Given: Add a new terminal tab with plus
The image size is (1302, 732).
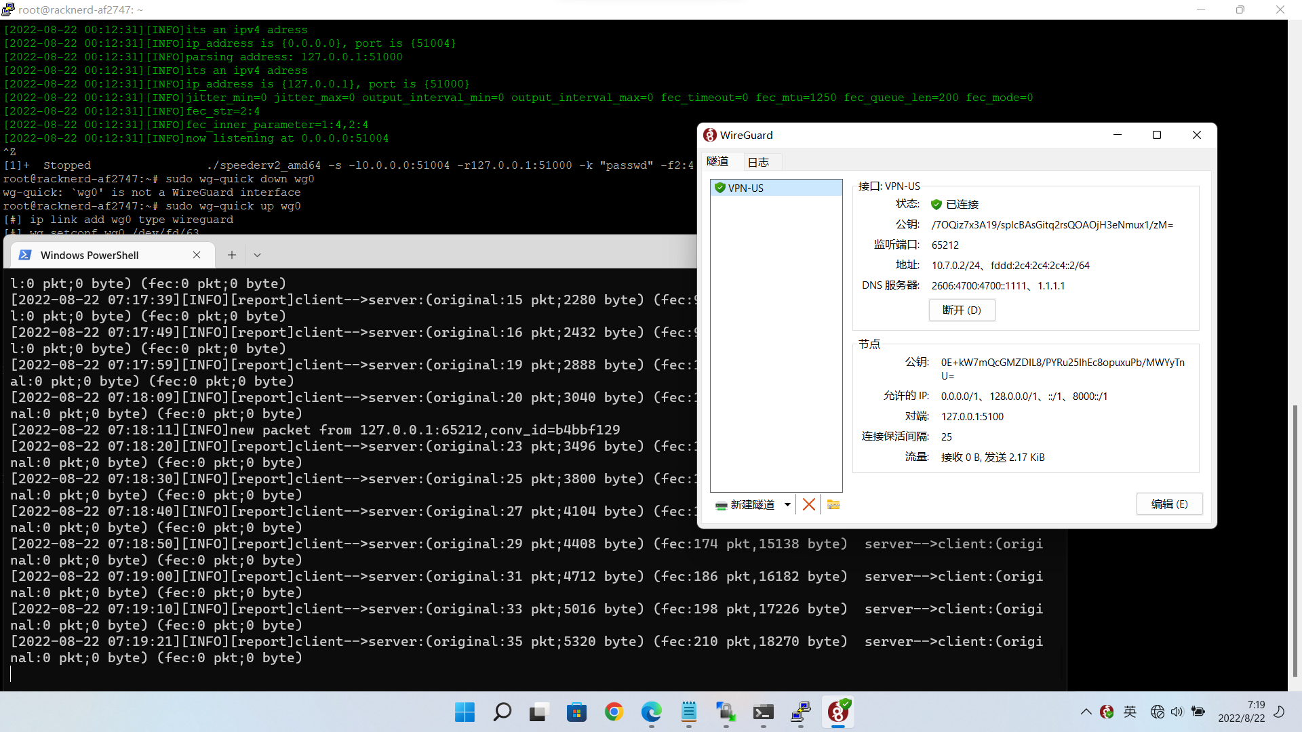Looking at the screenshot, I should [232, 255].
